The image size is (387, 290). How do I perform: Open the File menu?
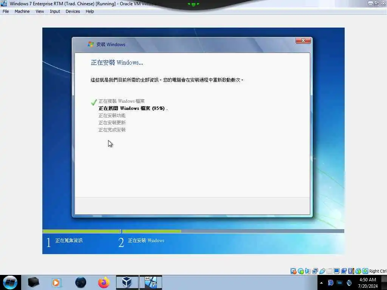coord(6,11)
